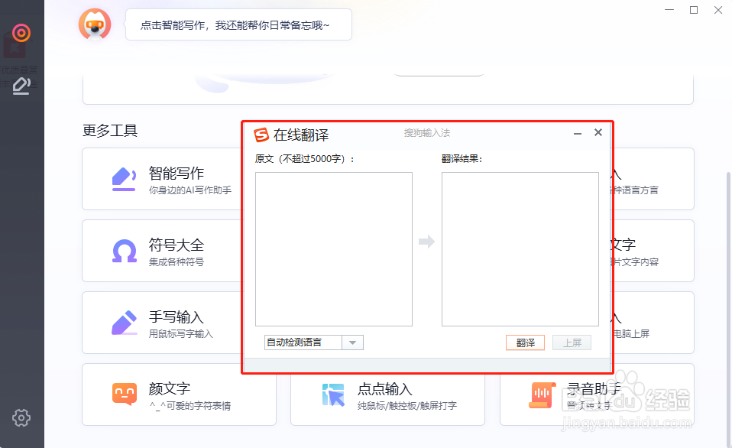Click the 上屏 button

tap(572, 342)
